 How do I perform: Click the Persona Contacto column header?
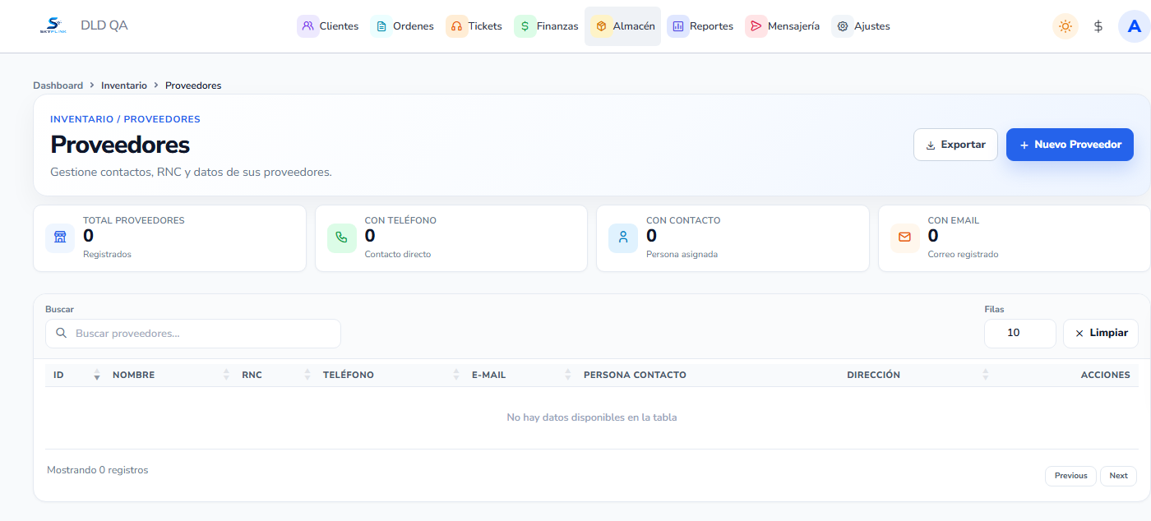[635, 375]
